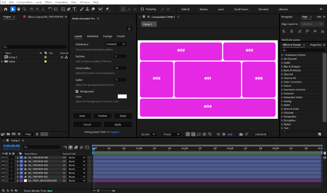Switch to the Footage tab
Viewport: 327px width, 193px height.
[x=108, y=36]
